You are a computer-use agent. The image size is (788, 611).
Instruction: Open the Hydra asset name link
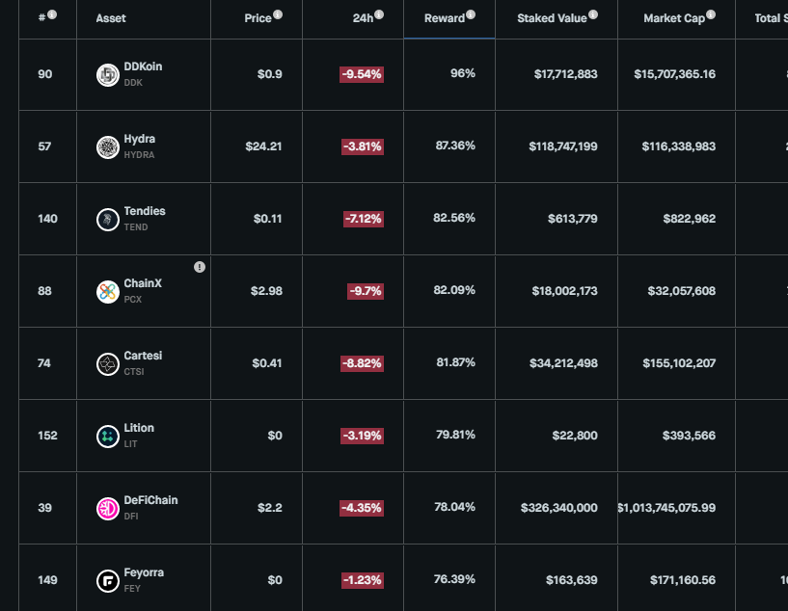click(x=140, y=139)
